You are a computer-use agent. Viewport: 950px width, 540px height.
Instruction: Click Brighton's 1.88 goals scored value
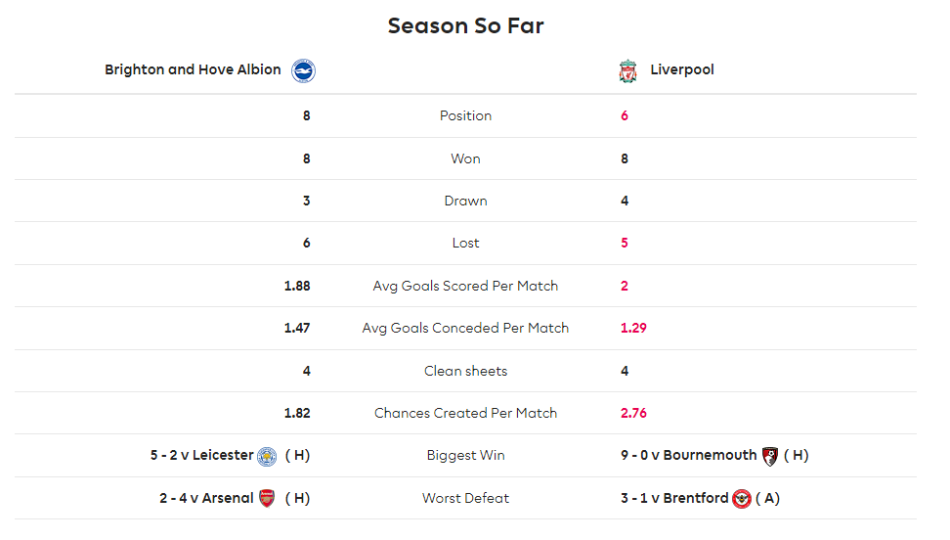(297, 286)
